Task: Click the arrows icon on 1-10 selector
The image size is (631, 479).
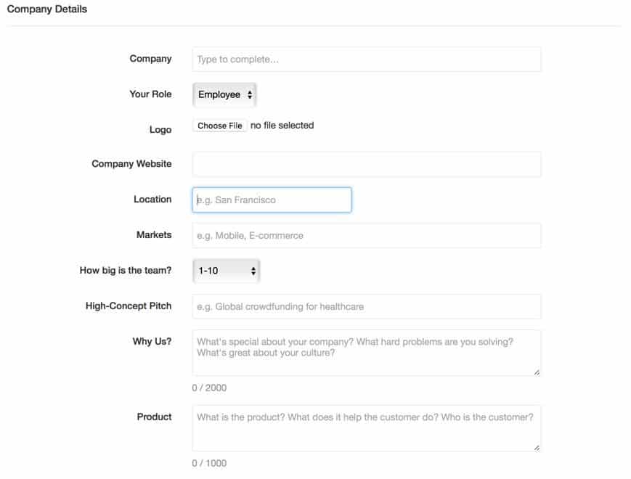Action: 253,271
